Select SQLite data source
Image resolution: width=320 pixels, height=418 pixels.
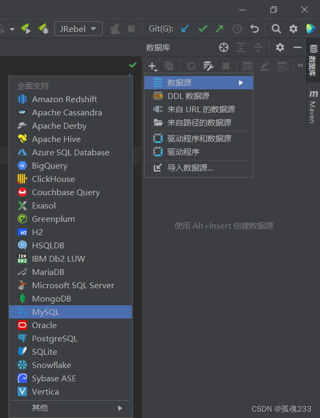(70, 352)
